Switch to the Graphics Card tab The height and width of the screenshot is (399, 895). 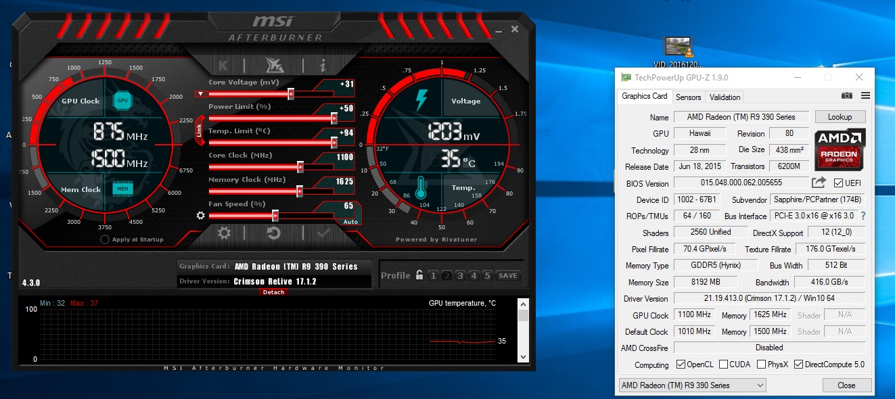click(645, 96)
